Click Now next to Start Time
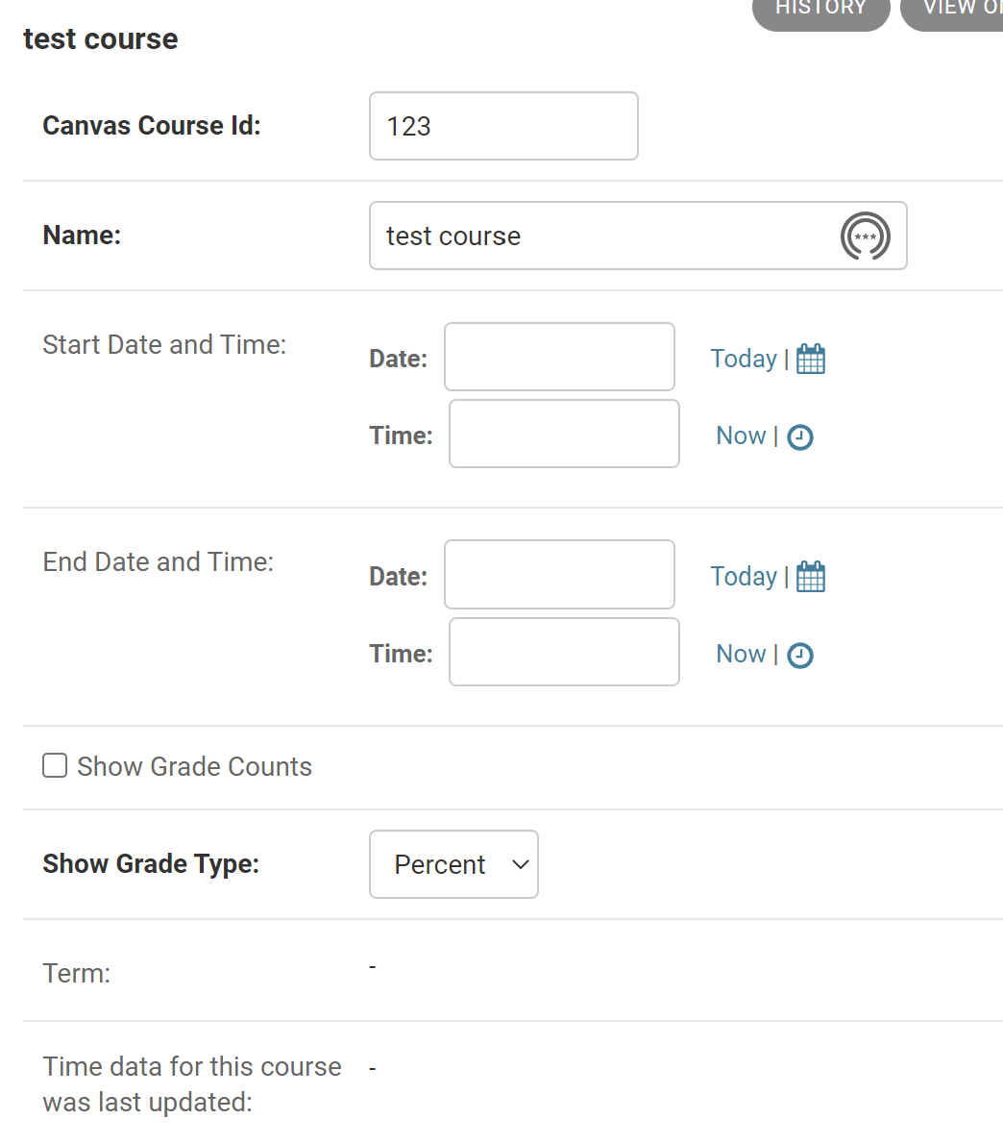 (x=740, y=435)
